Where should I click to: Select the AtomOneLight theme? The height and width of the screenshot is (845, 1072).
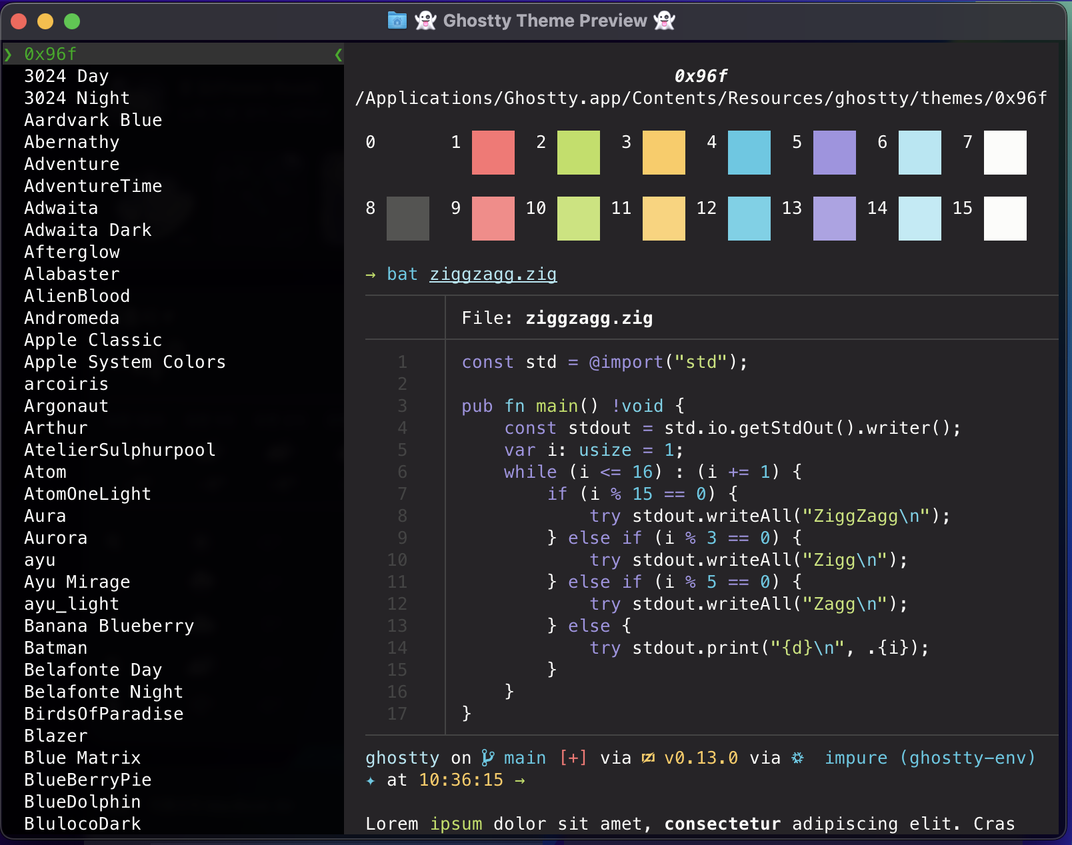[87, 494]
